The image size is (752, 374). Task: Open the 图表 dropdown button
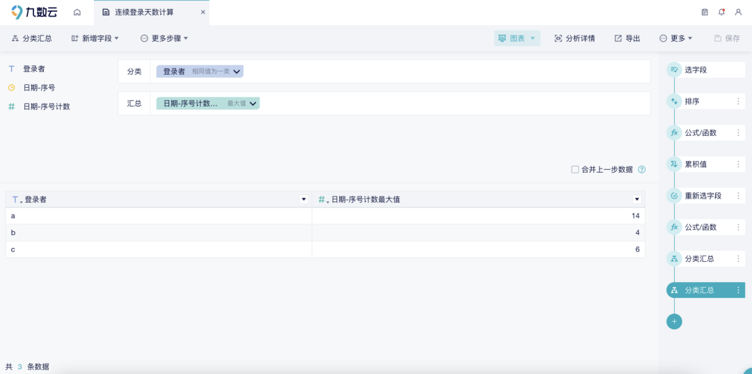(x=517, y=38)
